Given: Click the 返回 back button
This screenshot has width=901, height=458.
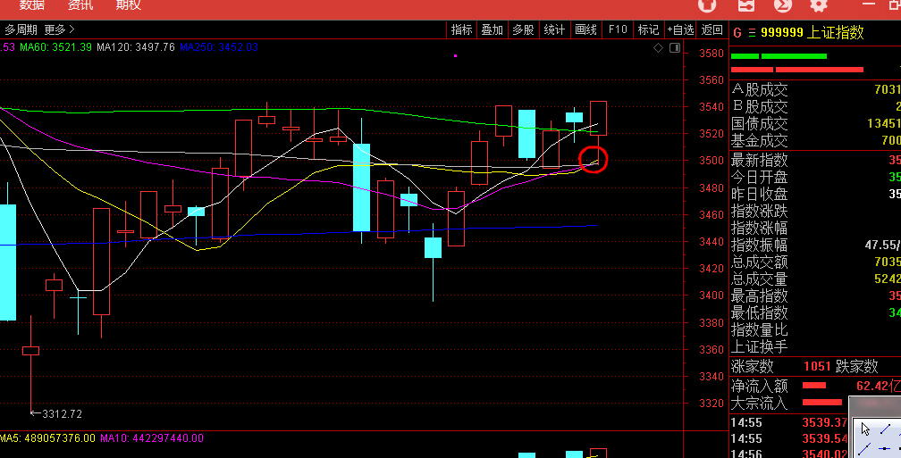Looking at the screenshot, I should tap(712, 29).
